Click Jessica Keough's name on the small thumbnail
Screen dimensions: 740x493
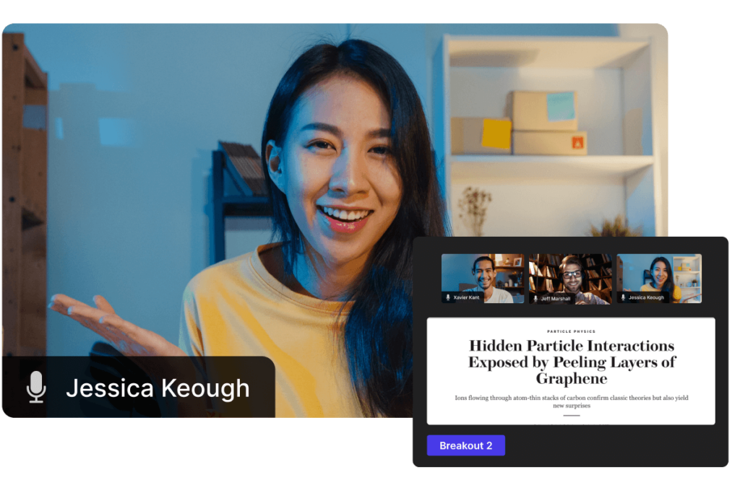pyautogui.click(x=646, y=297)
